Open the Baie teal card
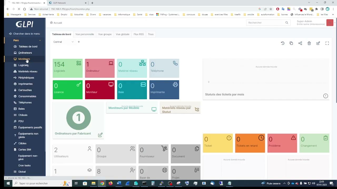This screenshot has width=337, height=189. (x=132, y=90)
